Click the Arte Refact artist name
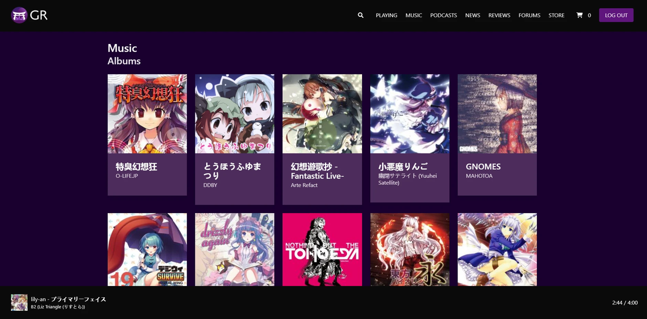The image size is (647, 319). 304,186
